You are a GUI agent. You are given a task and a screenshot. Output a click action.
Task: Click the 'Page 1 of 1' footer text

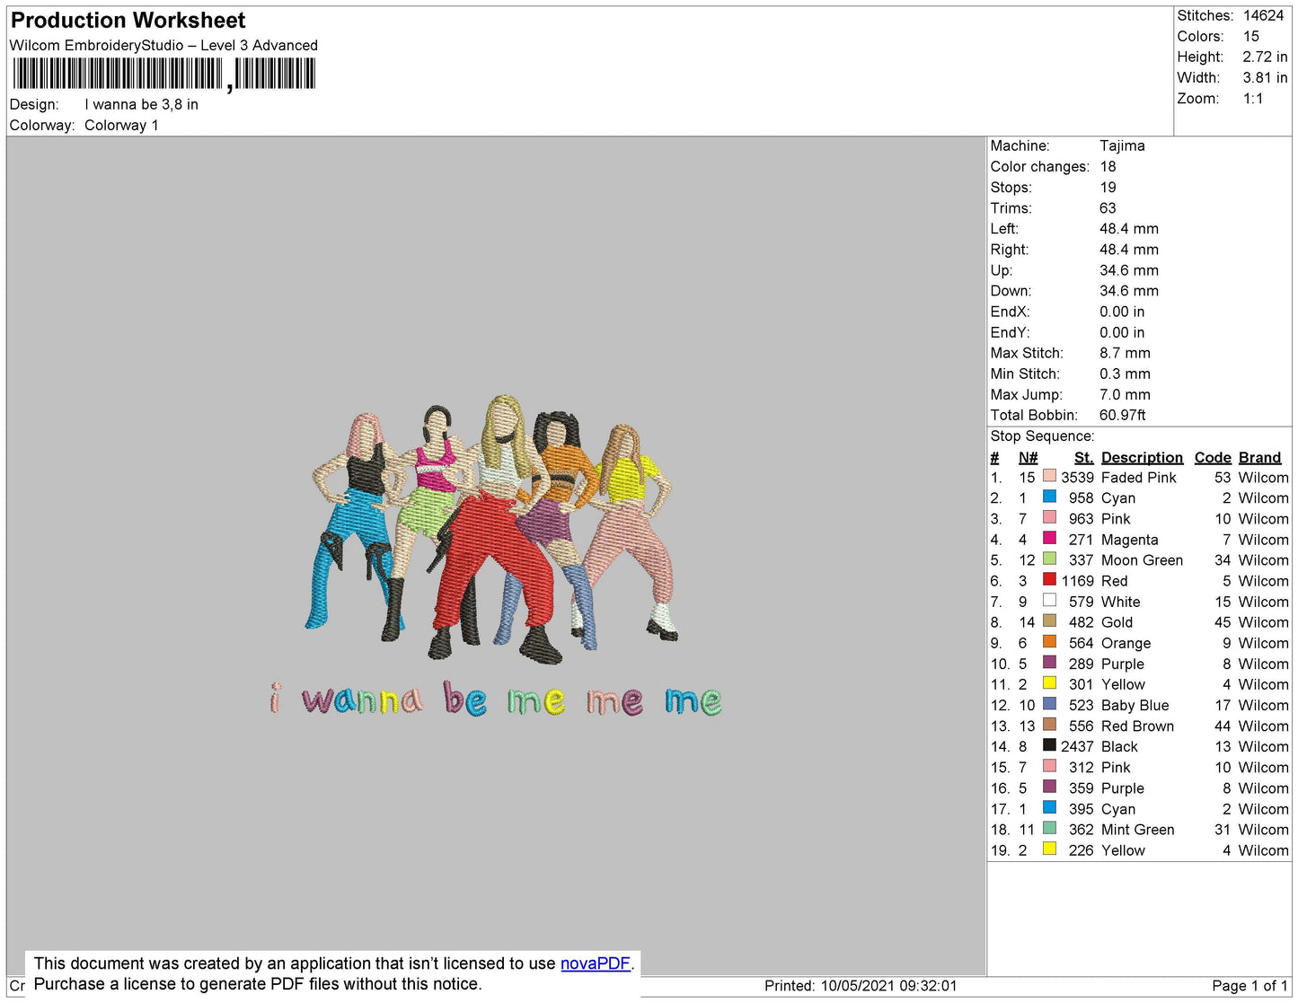(x=1249, y=986)
